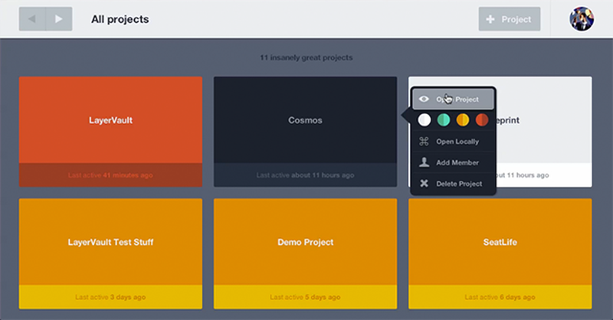The width and height of the screenshot is (613, 320).
Task: Click the plus Project button
Action: (x=510, y=18)
